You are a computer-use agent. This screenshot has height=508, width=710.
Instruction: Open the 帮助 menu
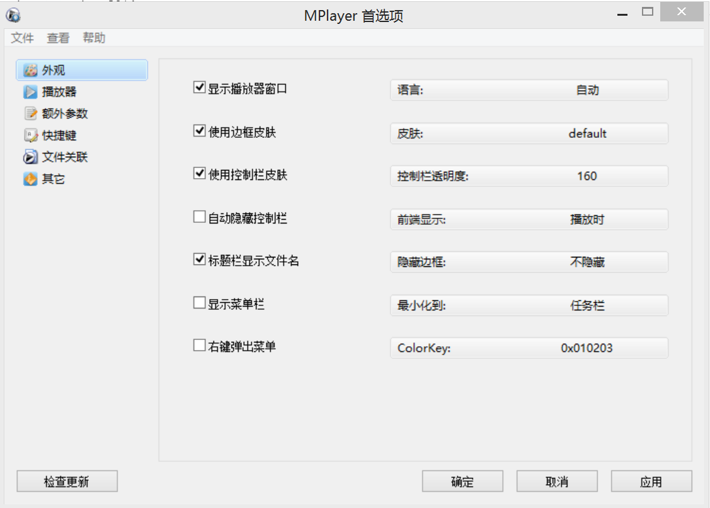tap(94, 38)
